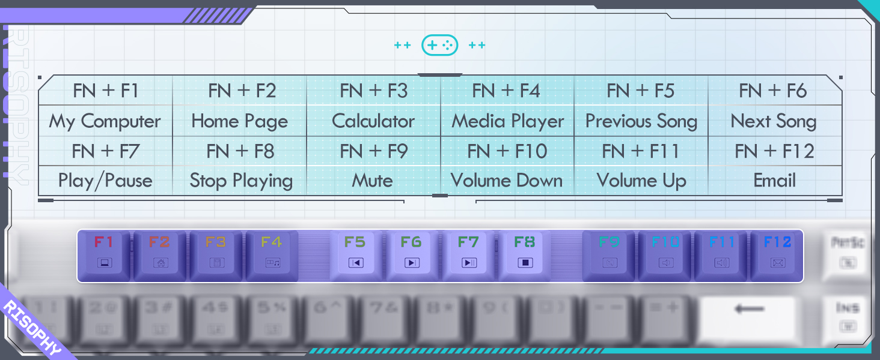Click the 'FN + F8' table cell
The width and height of the screenshot is (880, 360).
(240, 151)
